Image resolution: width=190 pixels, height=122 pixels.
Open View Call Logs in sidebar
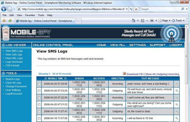[x=14, y=55]
